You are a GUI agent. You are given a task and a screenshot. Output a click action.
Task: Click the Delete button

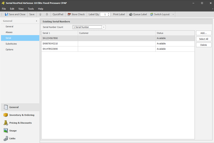(204, 45)
